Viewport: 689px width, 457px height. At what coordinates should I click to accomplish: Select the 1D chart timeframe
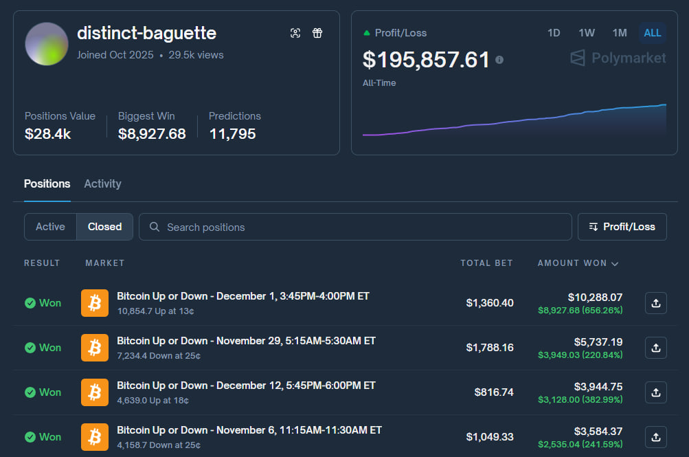point(553,32)
